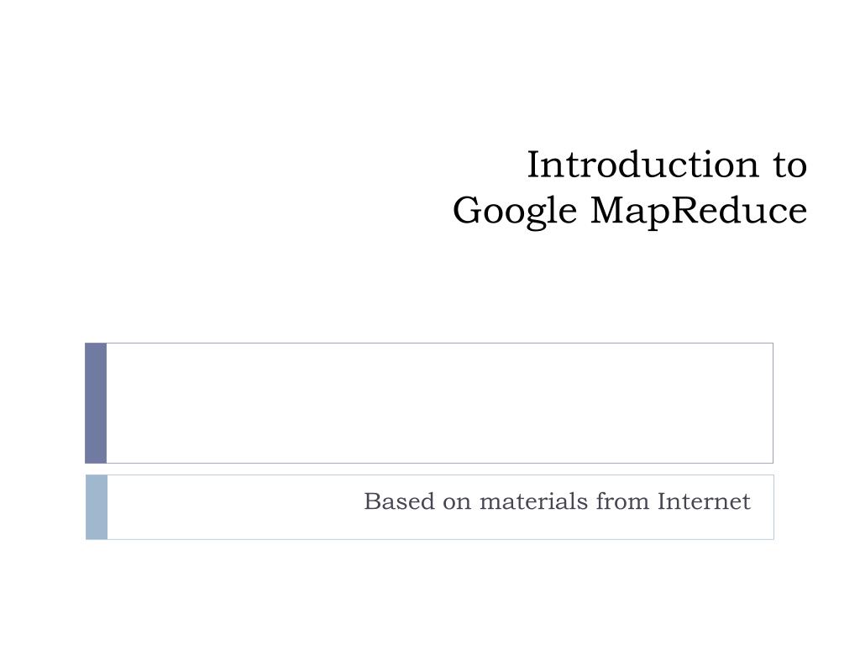Click the word "Internet" in the subtitle
This screenshot has width=860, height=645.
coord(704,501)
